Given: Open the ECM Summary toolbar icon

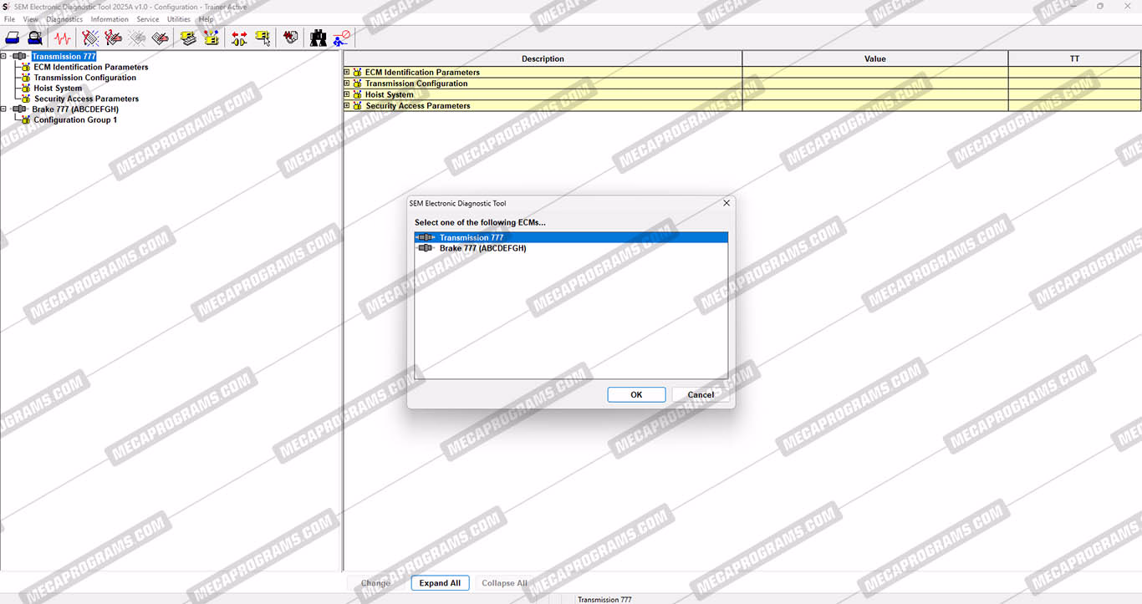Looking at the screenshot, I should tap(189, 38).
